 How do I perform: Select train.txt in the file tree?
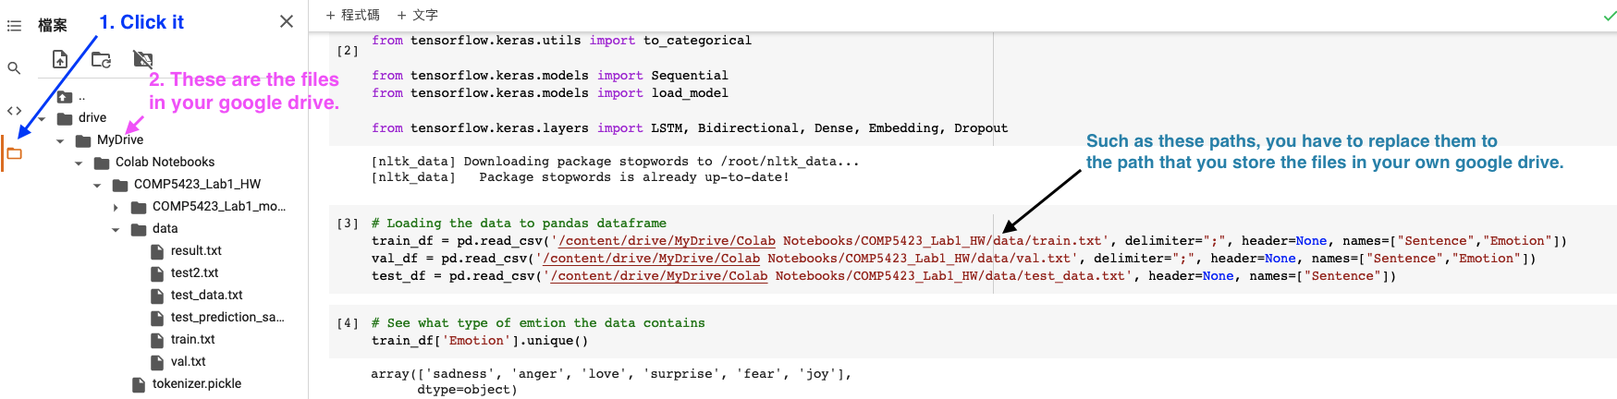pyautogui.click(x=192, y=339)
